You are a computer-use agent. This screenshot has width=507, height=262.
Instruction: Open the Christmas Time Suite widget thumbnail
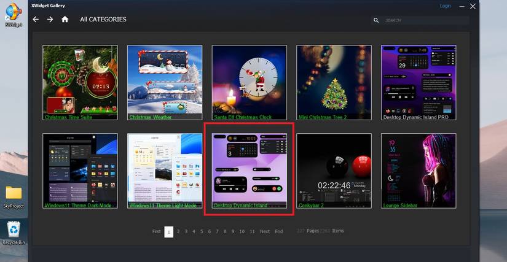point(80,83)
